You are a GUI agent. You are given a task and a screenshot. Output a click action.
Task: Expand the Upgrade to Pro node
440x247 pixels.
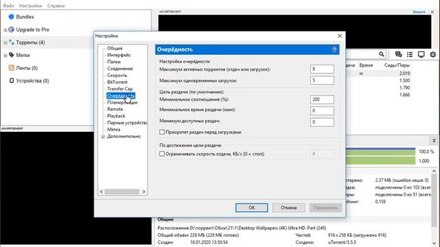tap(5, 30)
